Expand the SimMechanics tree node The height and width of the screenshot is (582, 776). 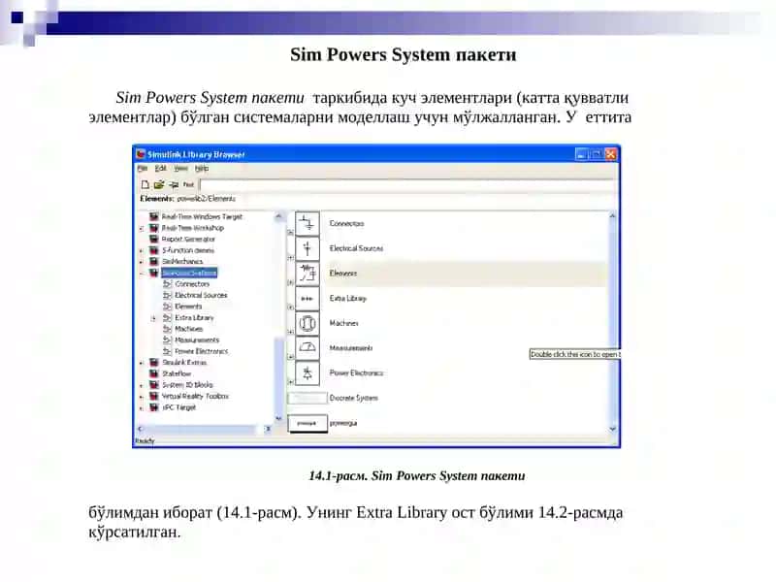pyautogui.click(x=142, y=262)
